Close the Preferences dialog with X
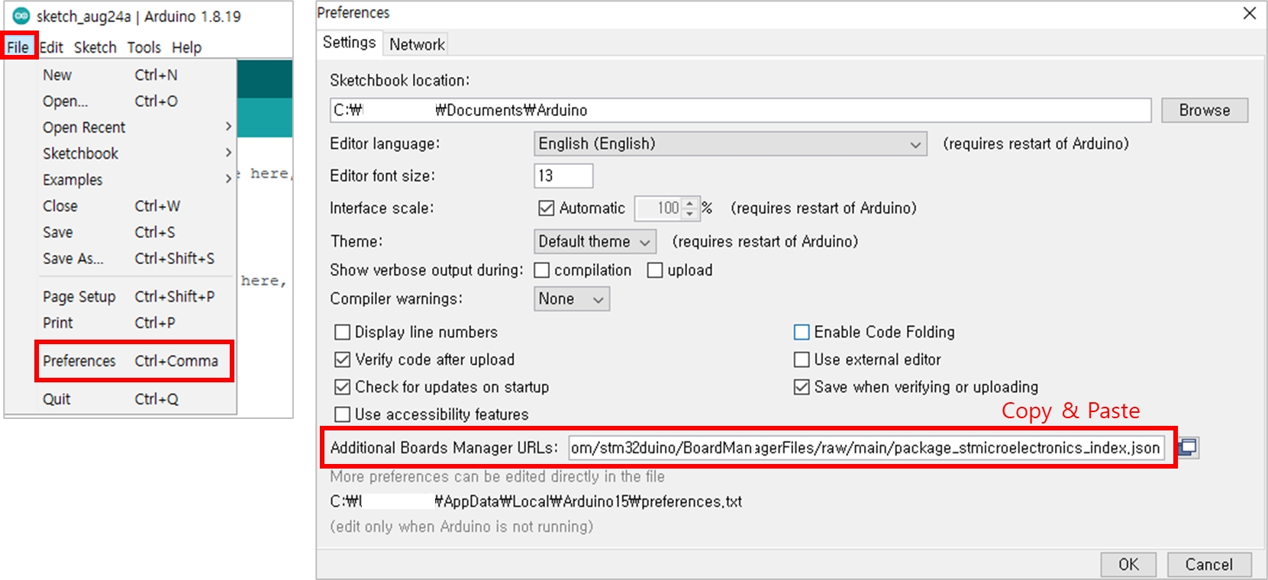Viewport: 1268px width, 580px height. 1249,13
